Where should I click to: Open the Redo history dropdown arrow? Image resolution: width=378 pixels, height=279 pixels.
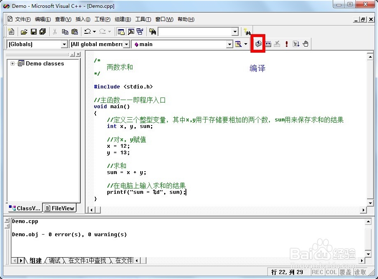(109, 32)
